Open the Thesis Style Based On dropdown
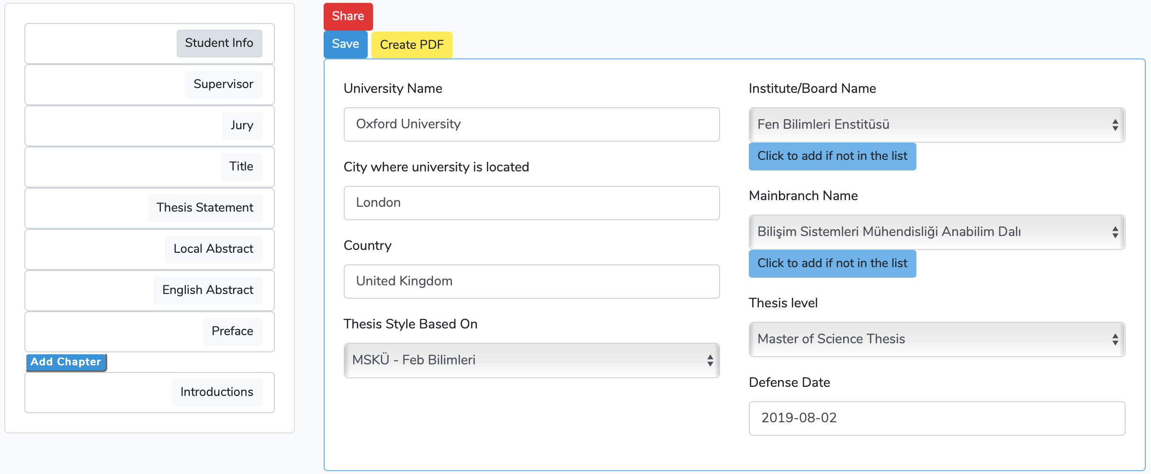 point(531,360)
